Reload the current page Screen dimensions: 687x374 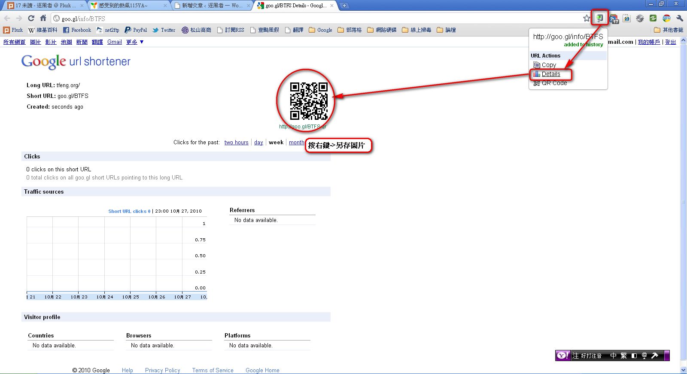click(x=31, y=18)
